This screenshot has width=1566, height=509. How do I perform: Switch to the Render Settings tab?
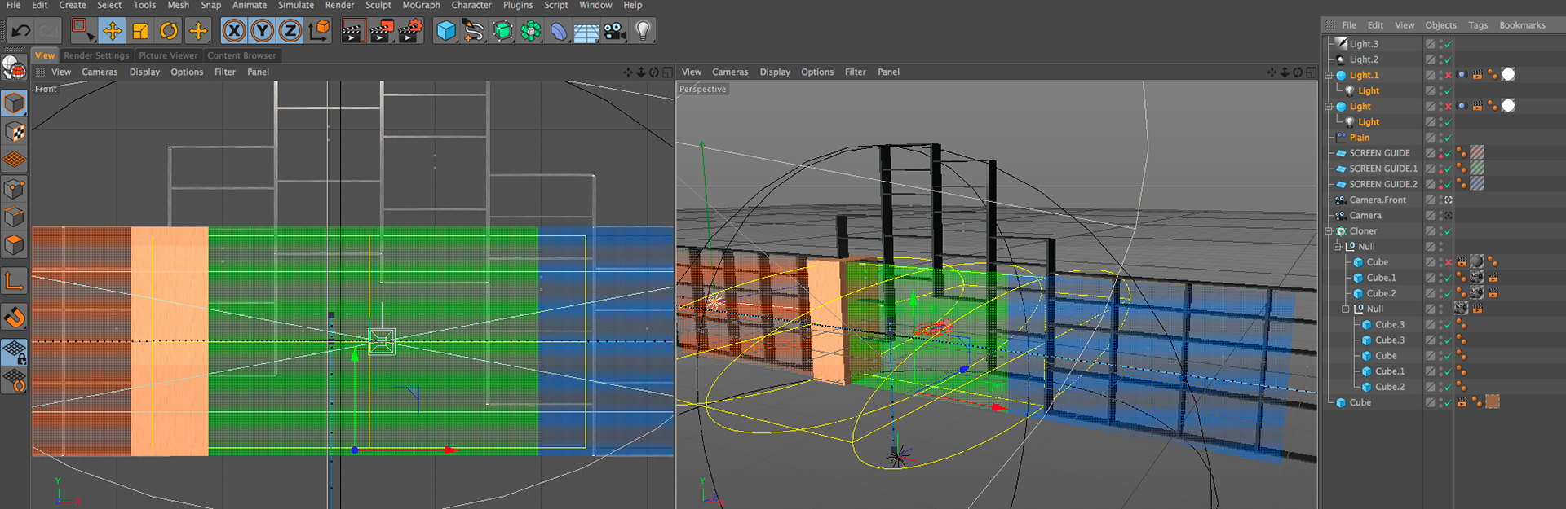click(96, 55)
